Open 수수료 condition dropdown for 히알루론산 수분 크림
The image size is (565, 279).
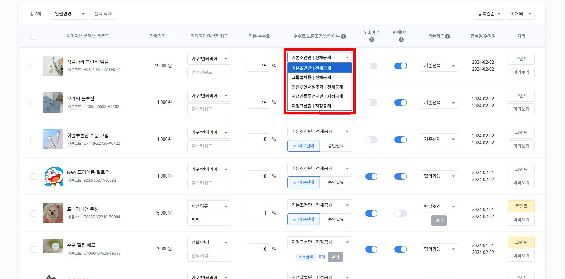tap(319, 132)
